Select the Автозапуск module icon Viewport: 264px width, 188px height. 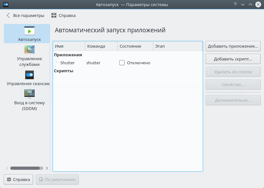pyautogui.click(x=30, y=31)
